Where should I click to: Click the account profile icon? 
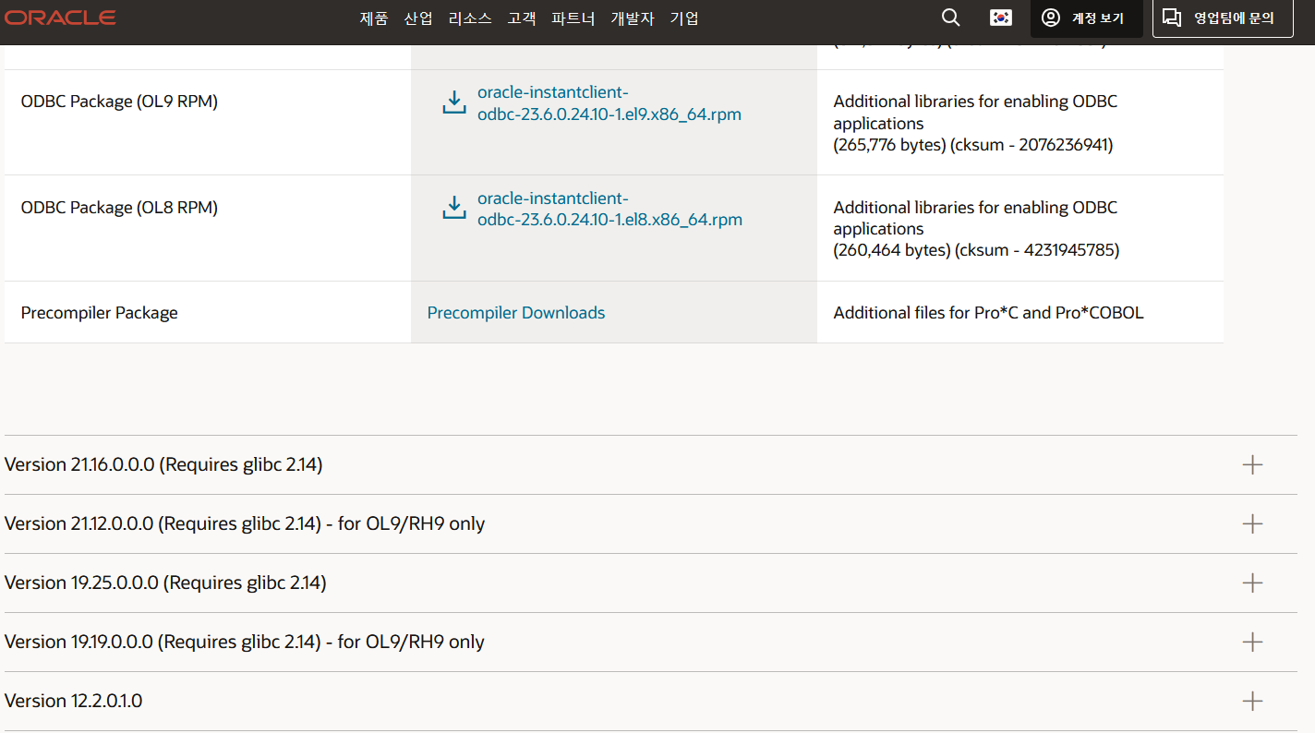coord(1051,18)
